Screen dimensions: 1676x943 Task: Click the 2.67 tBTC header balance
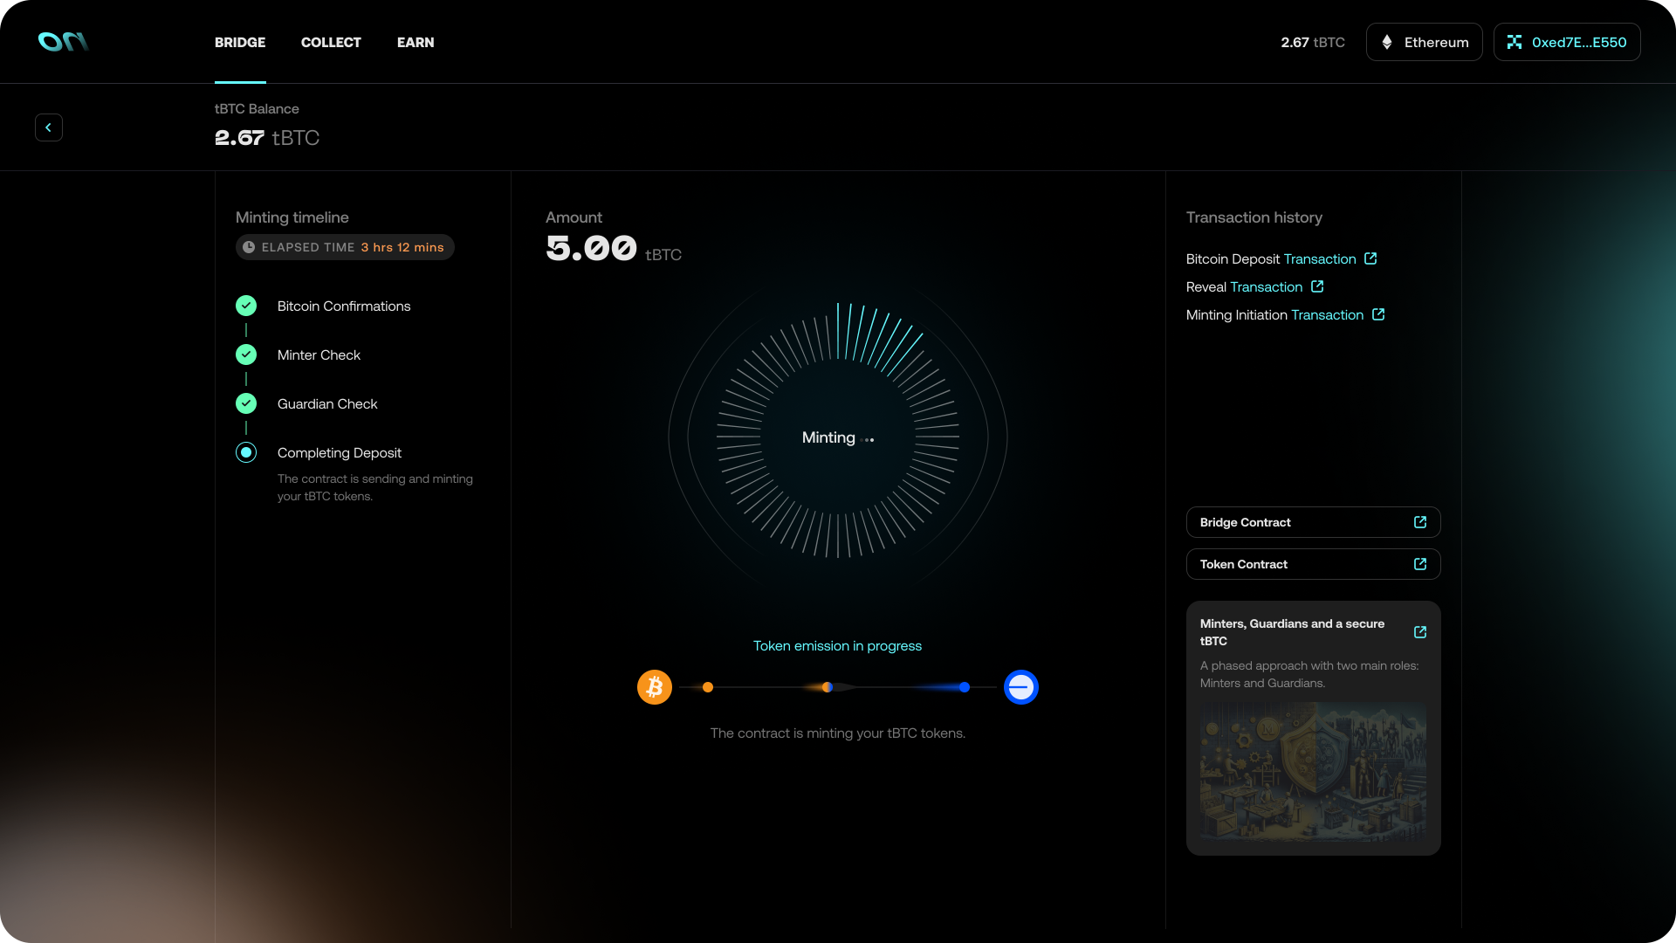pyautogui.click(x=1313, y=42)
